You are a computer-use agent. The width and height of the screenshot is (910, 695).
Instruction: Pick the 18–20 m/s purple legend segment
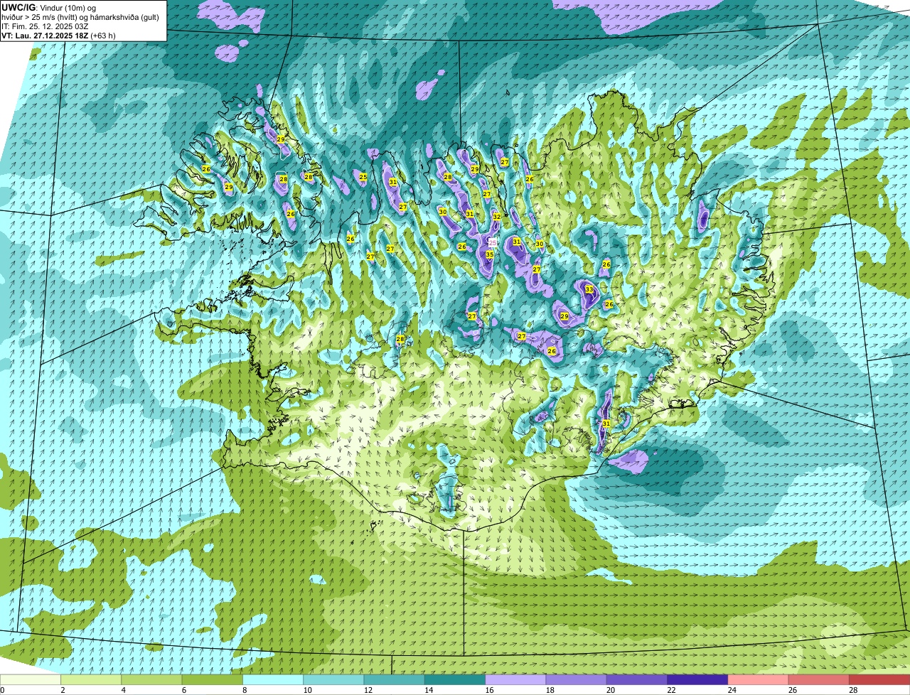(x=577, y=679)
